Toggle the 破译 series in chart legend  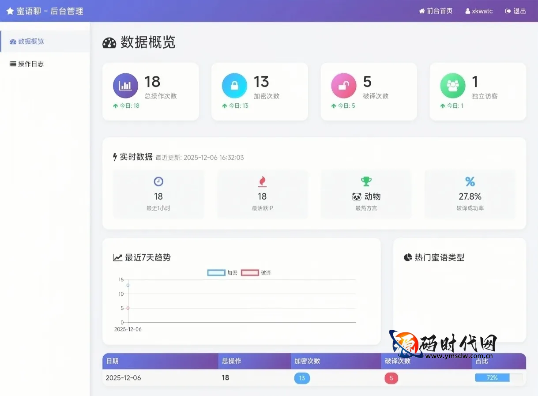256,273
